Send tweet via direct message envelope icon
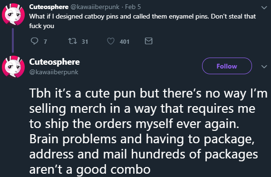Viewport: 271px width, 177px height. (x=148, y=41)
